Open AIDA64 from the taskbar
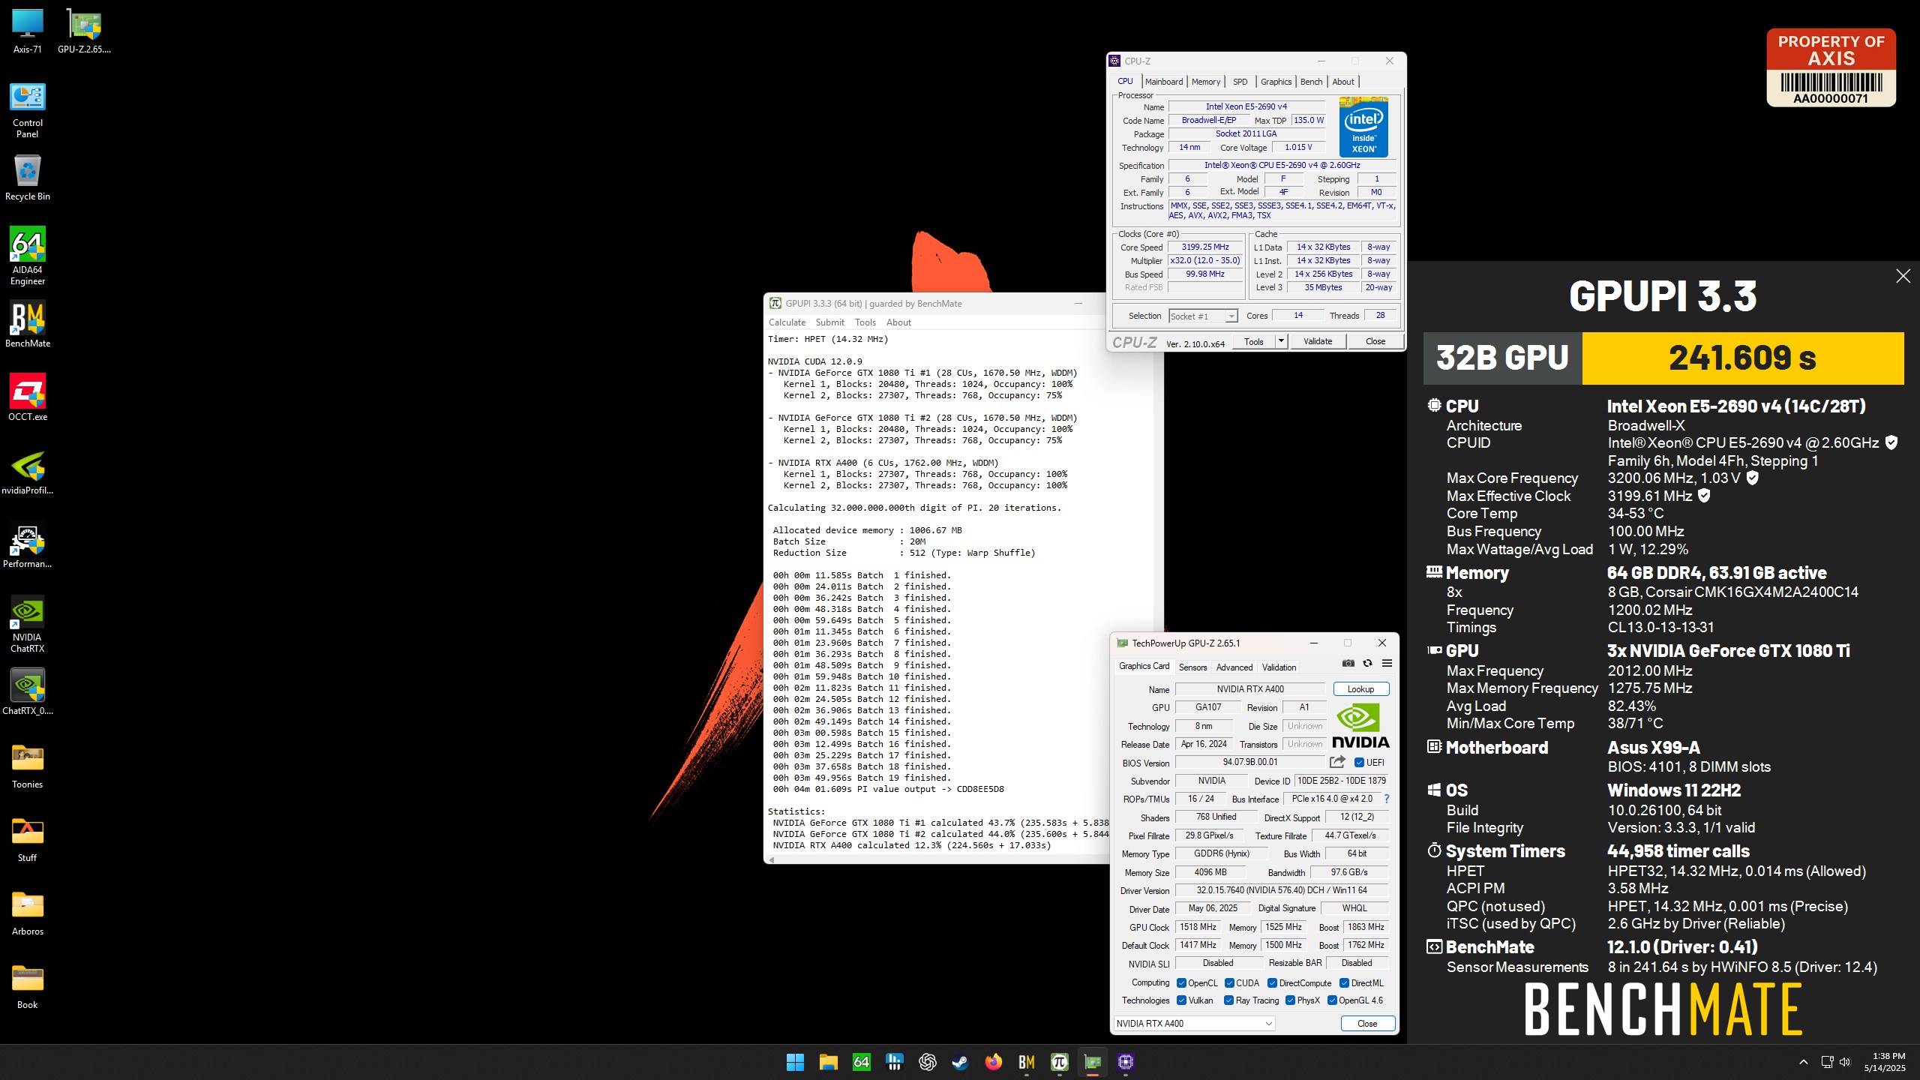 click(861, 1062)
